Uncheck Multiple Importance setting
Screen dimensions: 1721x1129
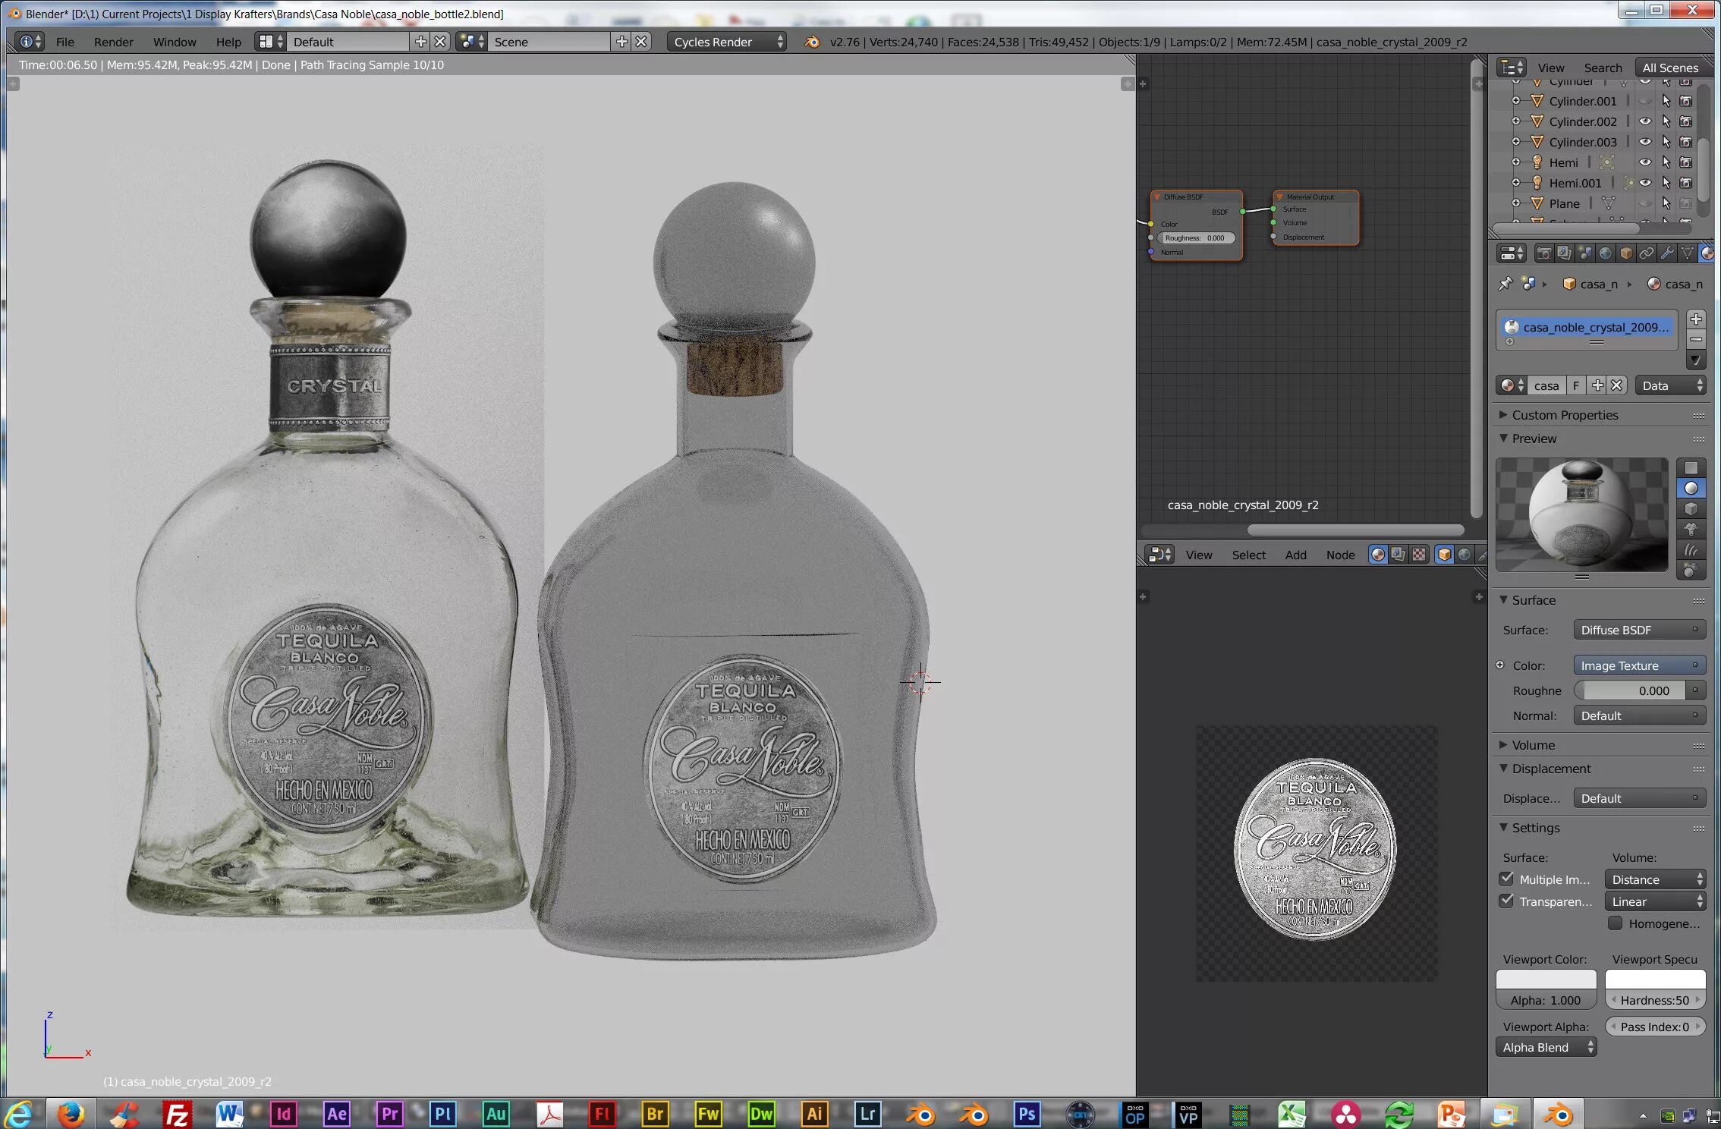[x=1507, y=879]
